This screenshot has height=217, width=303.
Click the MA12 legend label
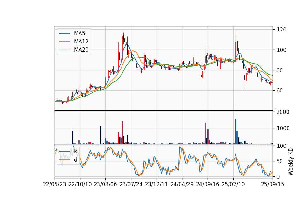81,42
